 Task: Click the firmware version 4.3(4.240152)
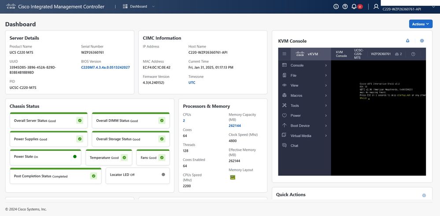[154, 83]
